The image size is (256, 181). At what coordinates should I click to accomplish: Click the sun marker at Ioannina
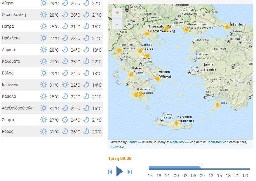click(x=119, y=50)
